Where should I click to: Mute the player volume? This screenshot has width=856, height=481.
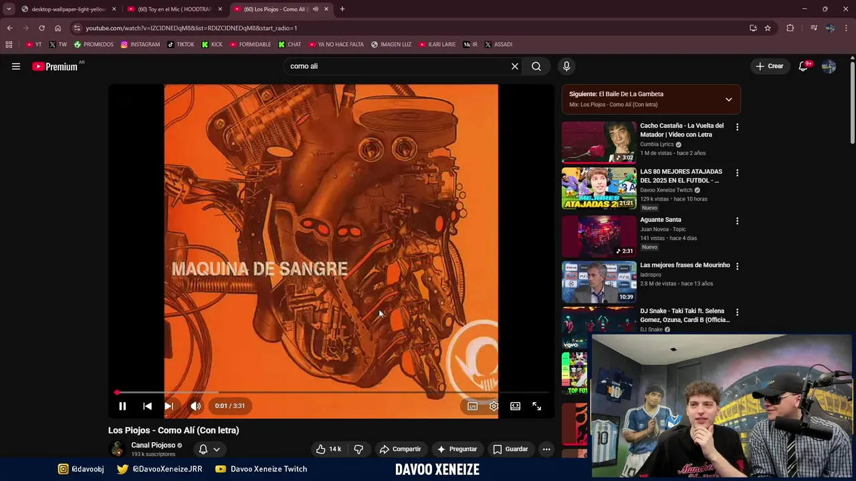pyautogui.click(x=195, y=406)
